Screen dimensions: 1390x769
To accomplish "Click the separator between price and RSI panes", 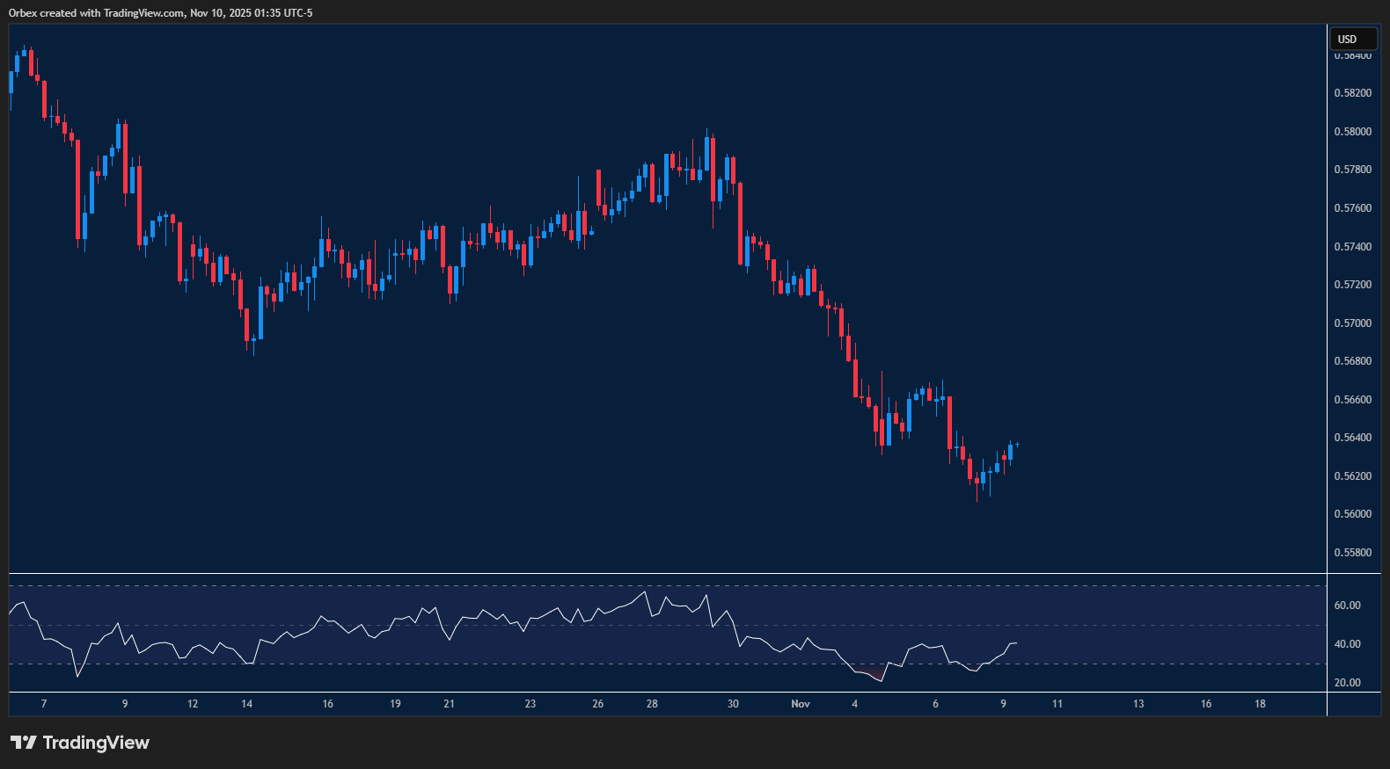I will [669, 574].
